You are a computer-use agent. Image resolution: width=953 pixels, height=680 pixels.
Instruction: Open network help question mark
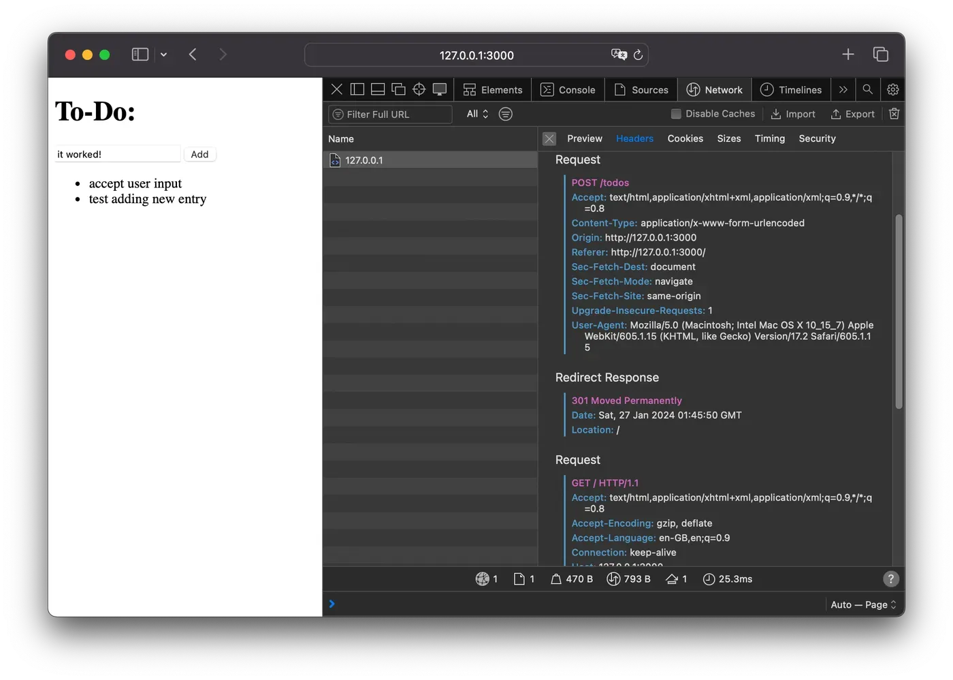[x=891, y=579]
